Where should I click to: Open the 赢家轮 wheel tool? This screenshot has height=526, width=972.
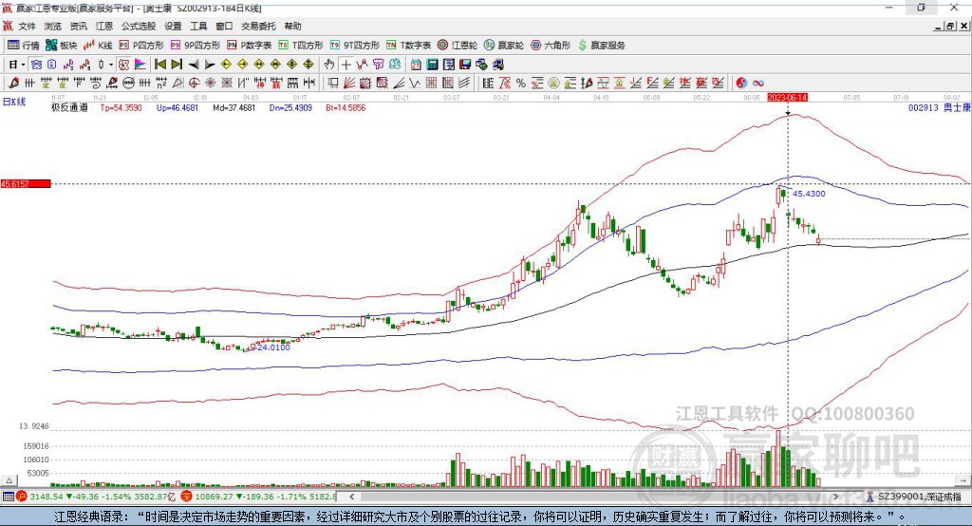(x=504, y=46)
